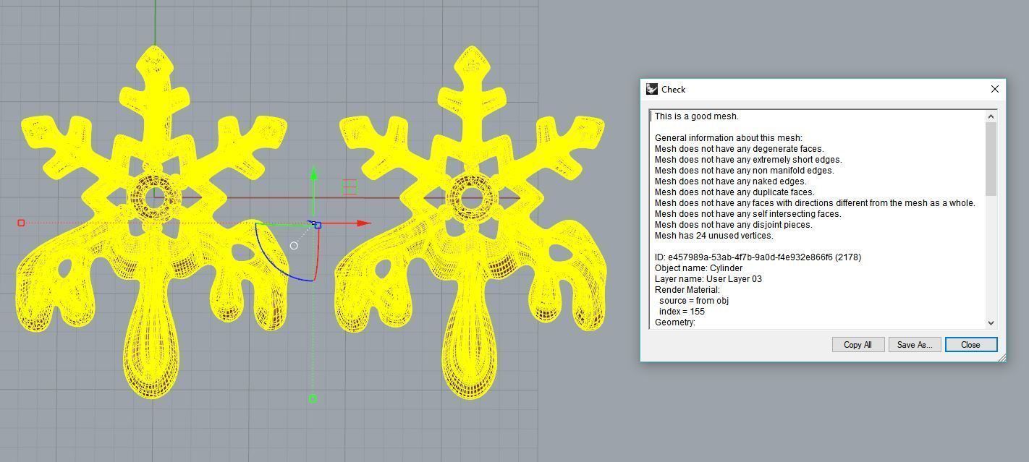This screenshot has height=462, width=1029.
Task: Click the red X-axis gumball arrow
Action: pyautogui.click(x=363, y=223)
